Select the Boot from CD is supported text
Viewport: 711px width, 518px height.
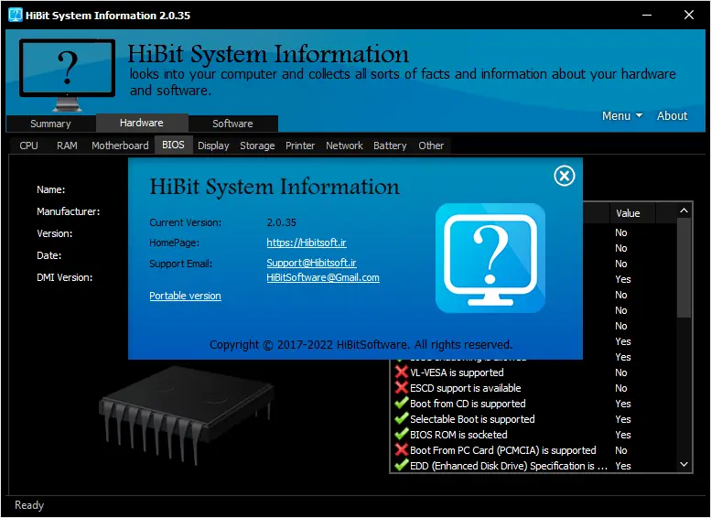point(468,404)
